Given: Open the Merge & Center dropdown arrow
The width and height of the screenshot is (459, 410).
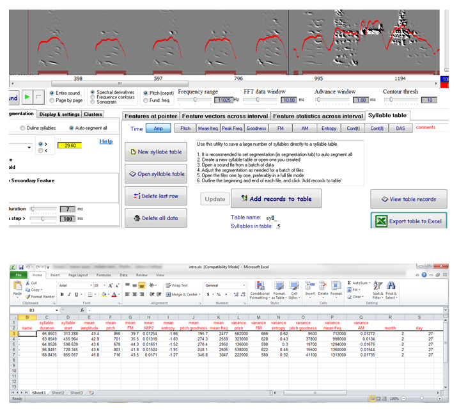Looking at the screenshot, I should click(199, 295).
